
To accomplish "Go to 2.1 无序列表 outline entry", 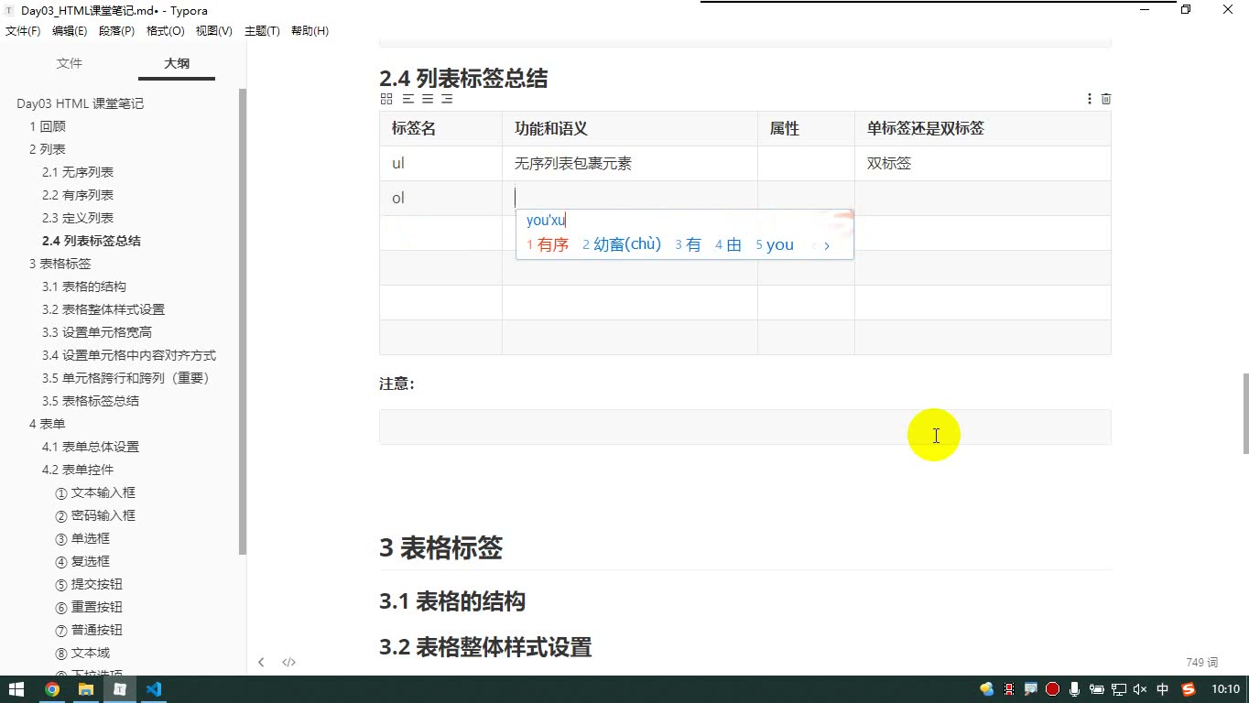I will click(x=78, y=172).
